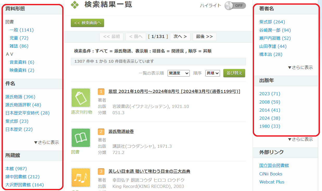Image resolution: width=322 pixels, height=191 pixels.
Task: Filter by 児童 (72) material type
Action: tap(19, 38)
